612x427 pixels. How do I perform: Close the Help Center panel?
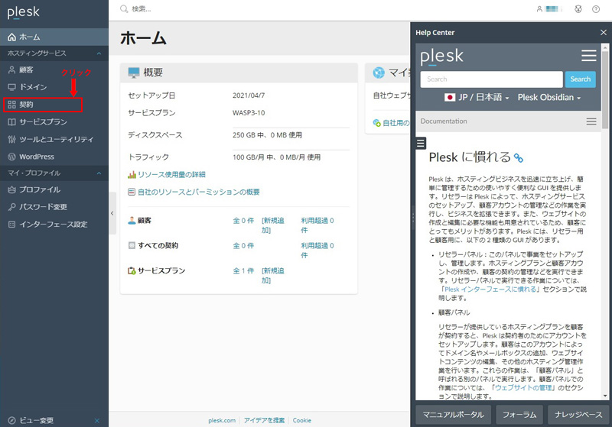tap(603, 33)
